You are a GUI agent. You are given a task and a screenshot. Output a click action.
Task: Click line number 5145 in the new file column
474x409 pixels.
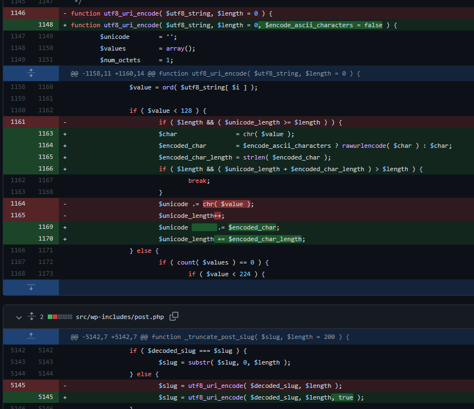pos(45,397)
